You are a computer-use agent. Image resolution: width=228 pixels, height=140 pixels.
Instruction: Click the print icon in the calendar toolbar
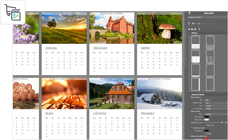[x=193, y=23]
